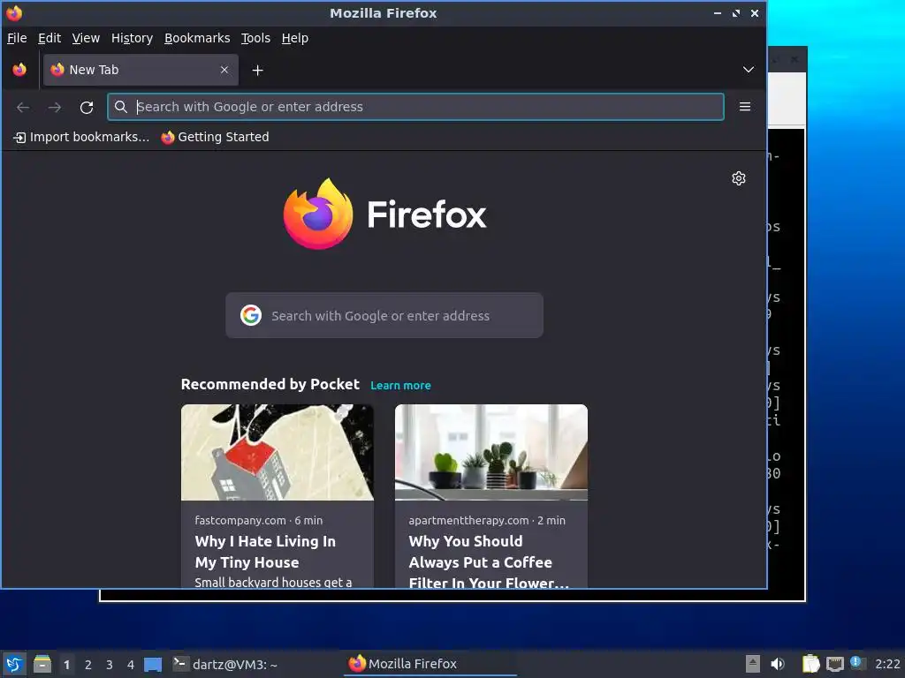The height and width of the screenshot is (678, 905).
Task: Open a new tab with plus button
Action: [258, 71]
